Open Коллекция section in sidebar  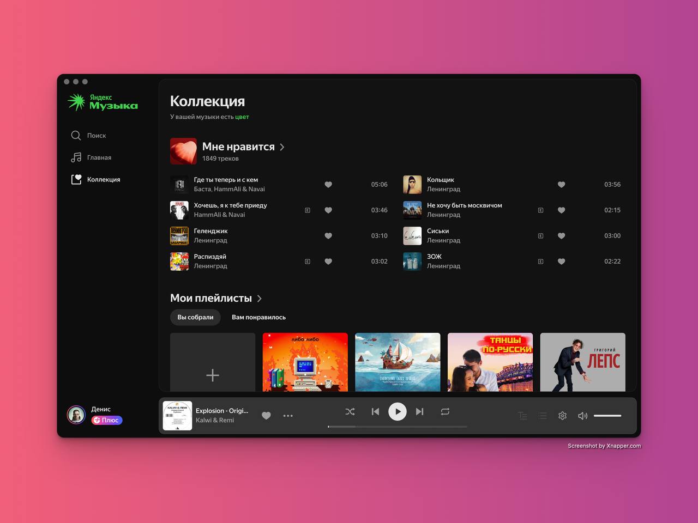[95, 179]
